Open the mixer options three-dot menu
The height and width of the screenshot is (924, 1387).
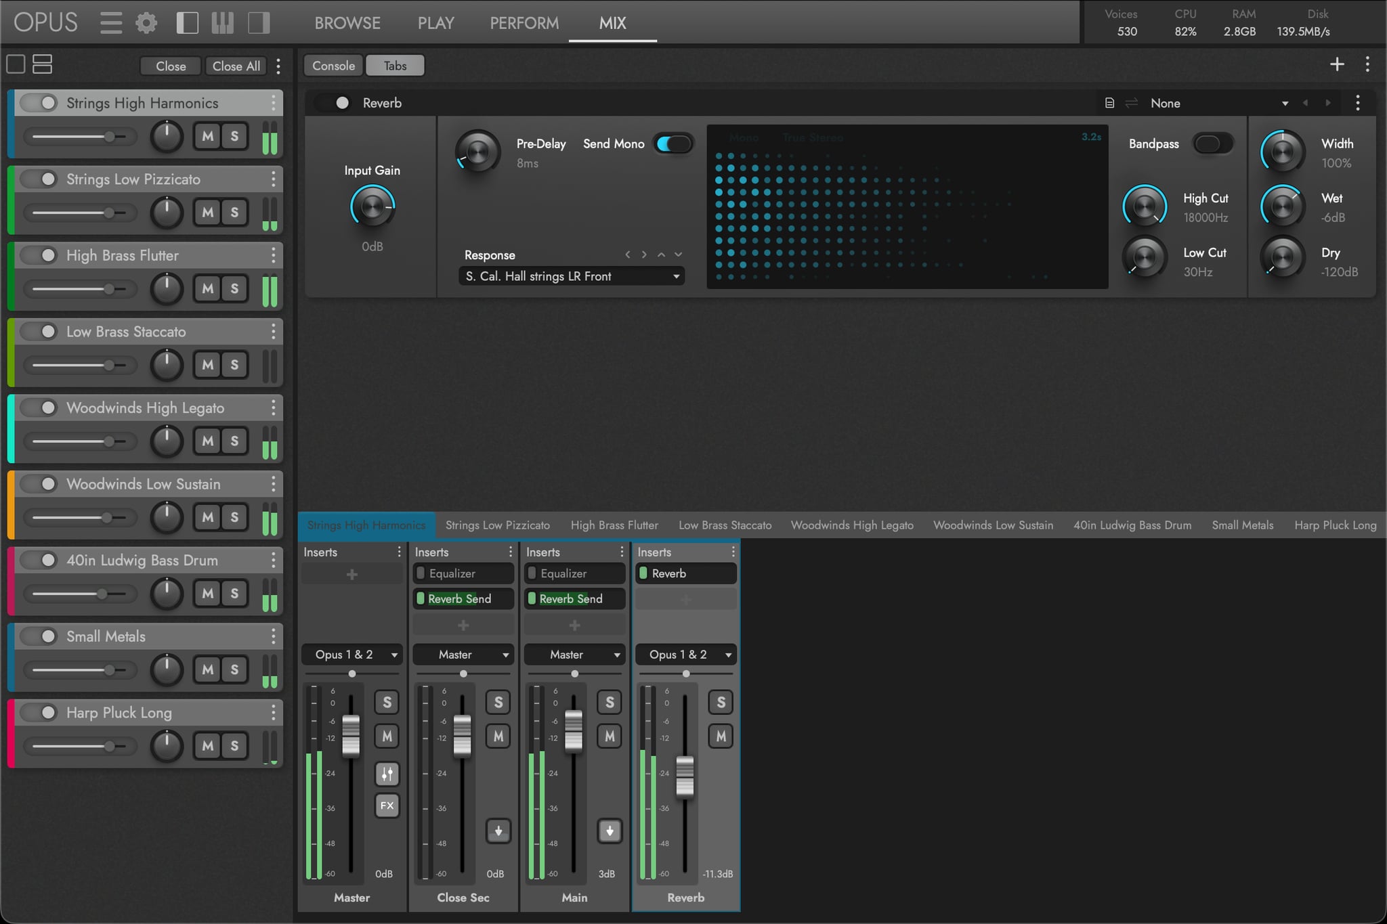[x=1367, y=64]
